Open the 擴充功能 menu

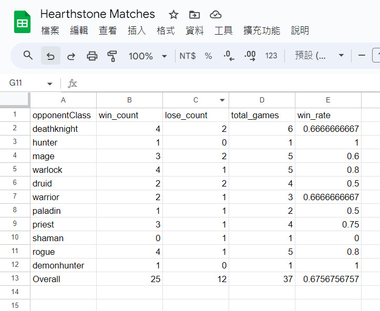[262, 31]
